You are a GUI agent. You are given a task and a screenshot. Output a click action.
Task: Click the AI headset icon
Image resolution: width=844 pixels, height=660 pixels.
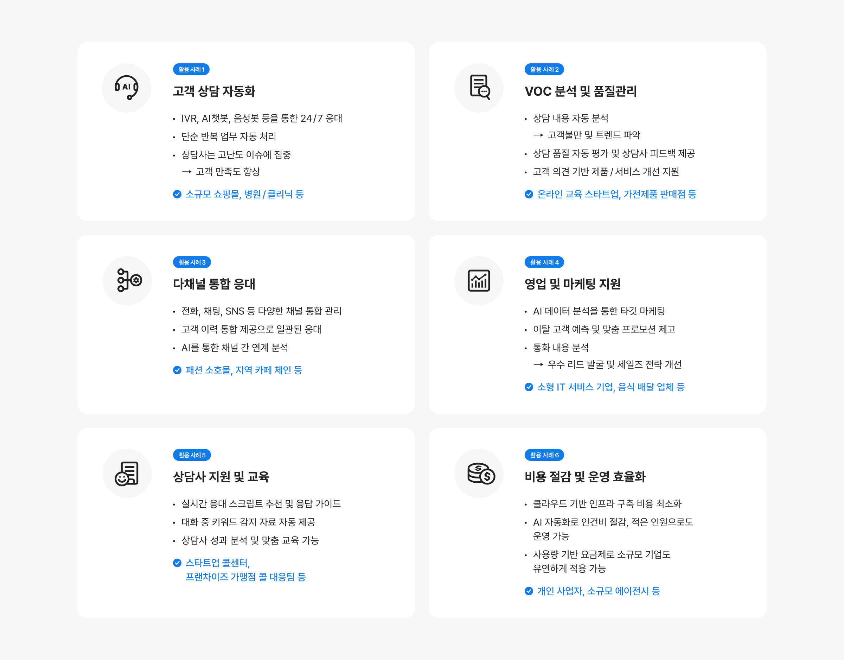pos(126,88)
